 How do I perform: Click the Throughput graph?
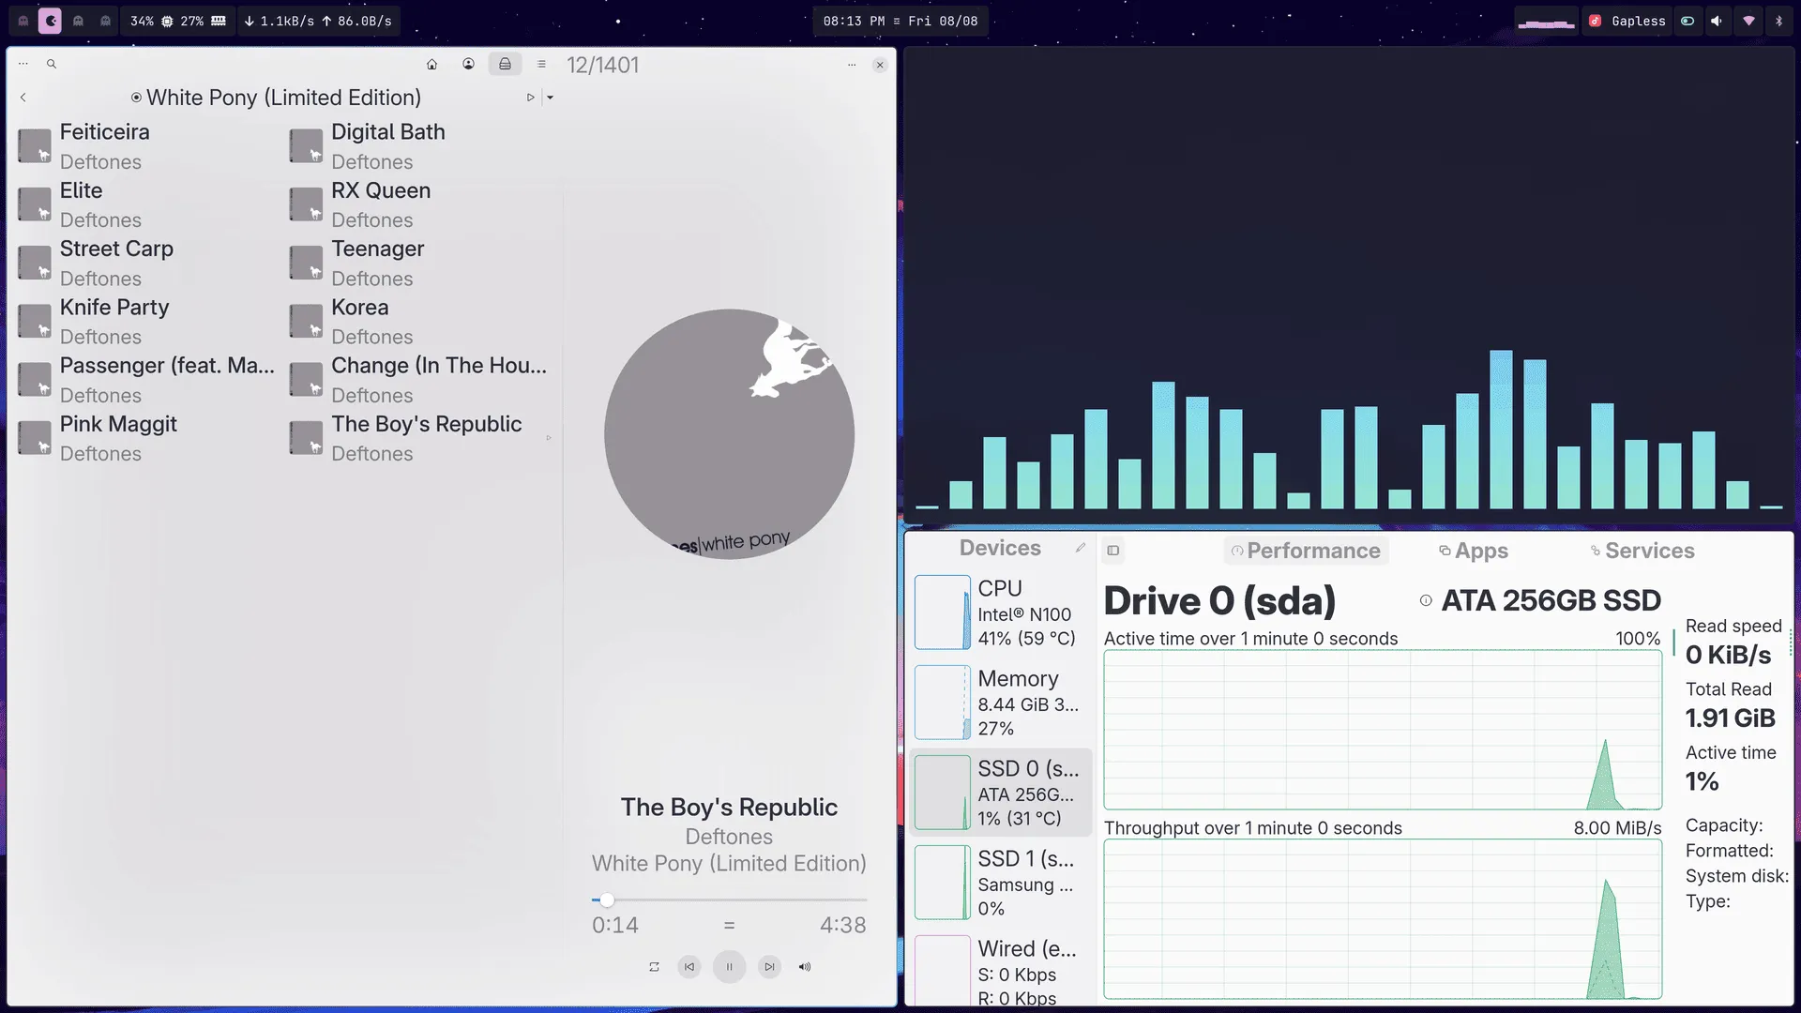1383,919
